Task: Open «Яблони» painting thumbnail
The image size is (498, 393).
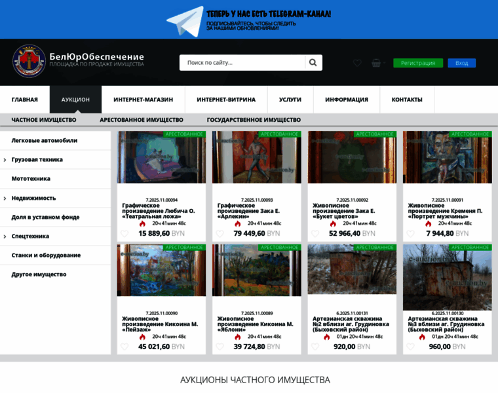Action: [x=257, y=270]
